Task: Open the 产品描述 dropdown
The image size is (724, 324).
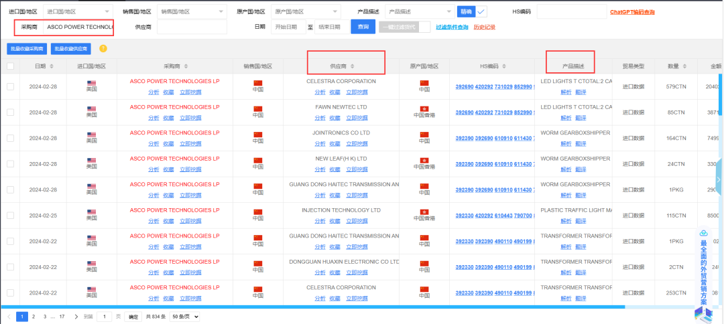Action: [x=420, y=11]
